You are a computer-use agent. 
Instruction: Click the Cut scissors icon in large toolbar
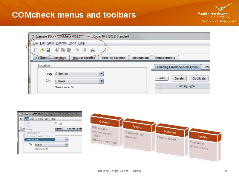56,50
